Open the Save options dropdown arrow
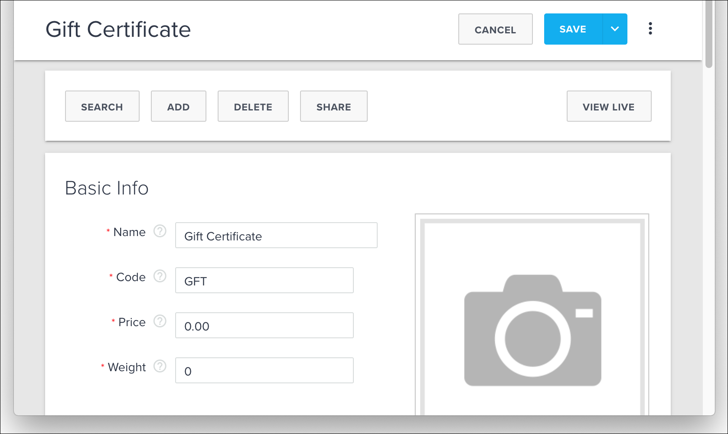Screen dimensions: 728x434 (614, 29)
